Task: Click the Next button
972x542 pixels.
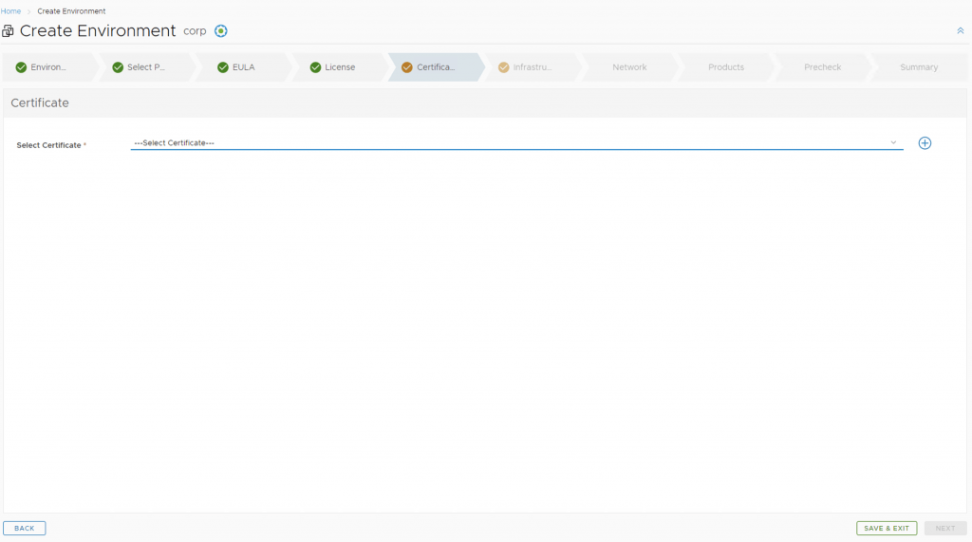Action: [x=944, y=528]
